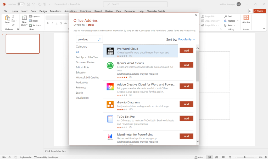The image size is (268, 159).
Task: Open the Sort by Popularity dropdown
Action: [186, 39]
